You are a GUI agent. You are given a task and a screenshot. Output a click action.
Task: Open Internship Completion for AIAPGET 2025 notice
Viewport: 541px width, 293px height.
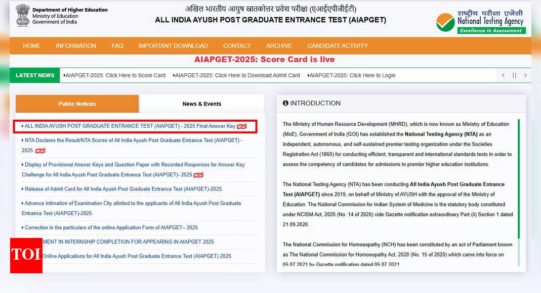point(128,241)
